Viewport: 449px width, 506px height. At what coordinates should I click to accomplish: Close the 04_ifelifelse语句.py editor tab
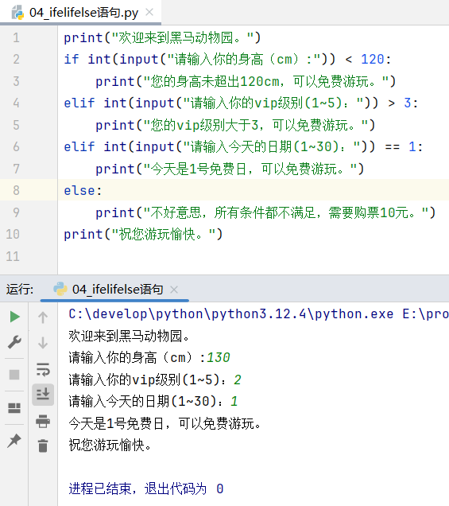click(x=149, y=12)
